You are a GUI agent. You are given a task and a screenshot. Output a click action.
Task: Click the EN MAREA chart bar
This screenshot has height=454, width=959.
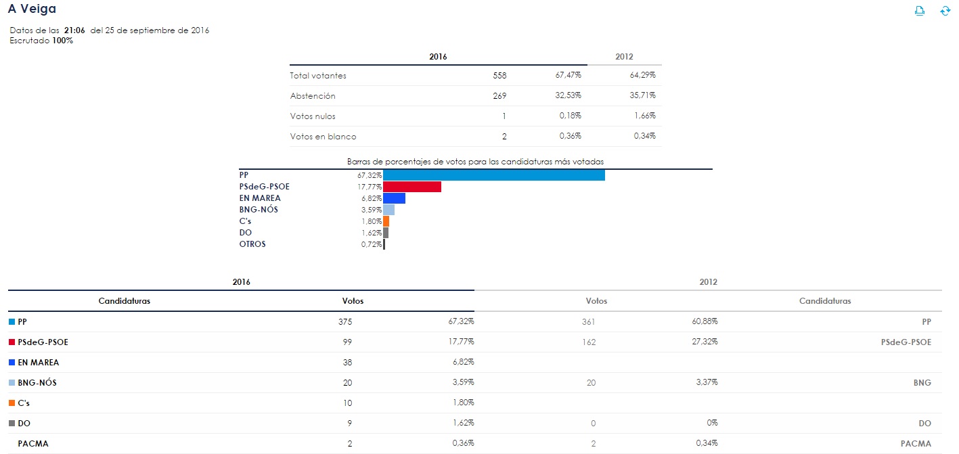click(x=394, y=198)
